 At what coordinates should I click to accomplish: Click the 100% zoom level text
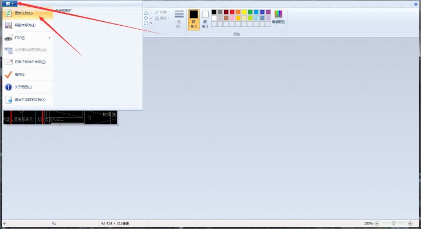pos(368,223)
